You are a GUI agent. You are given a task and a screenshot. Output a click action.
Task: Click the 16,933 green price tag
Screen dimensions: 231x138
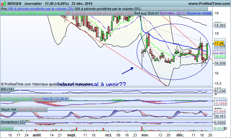(x=220, y=56)
